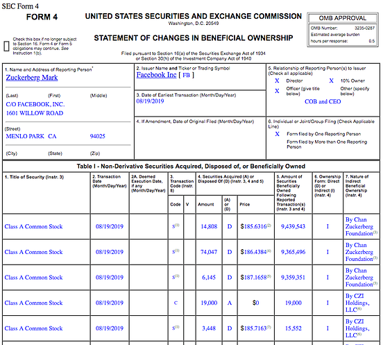Toggle the Officer relationship X mark

[x=277, y=91]
